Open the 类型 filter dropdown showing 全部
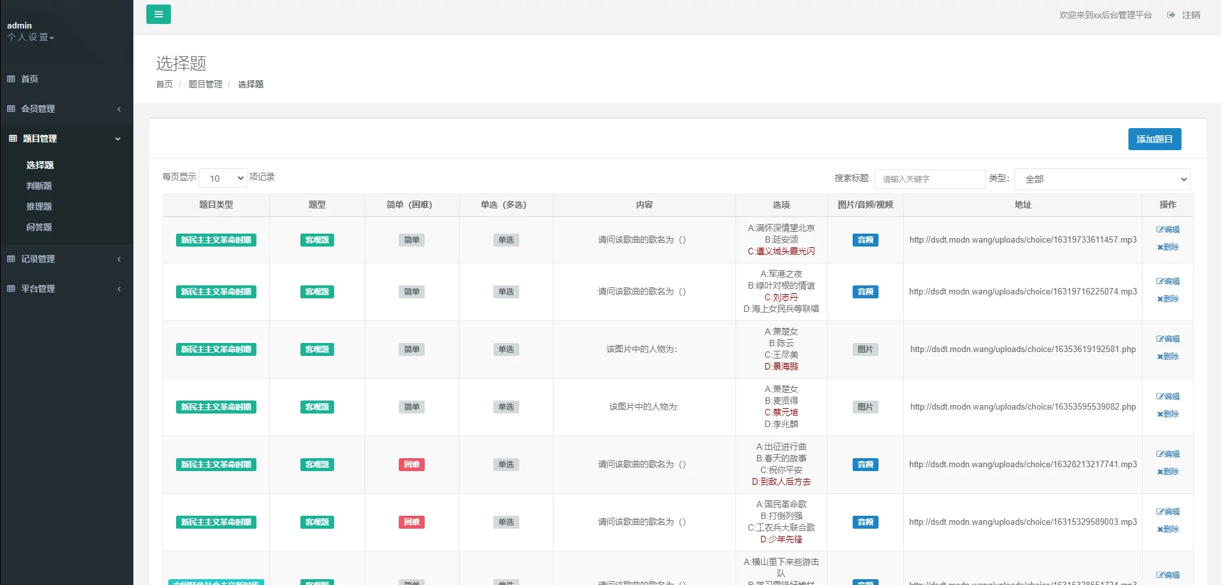This screenshot has width=1221, height=585. coord(1102,179)
